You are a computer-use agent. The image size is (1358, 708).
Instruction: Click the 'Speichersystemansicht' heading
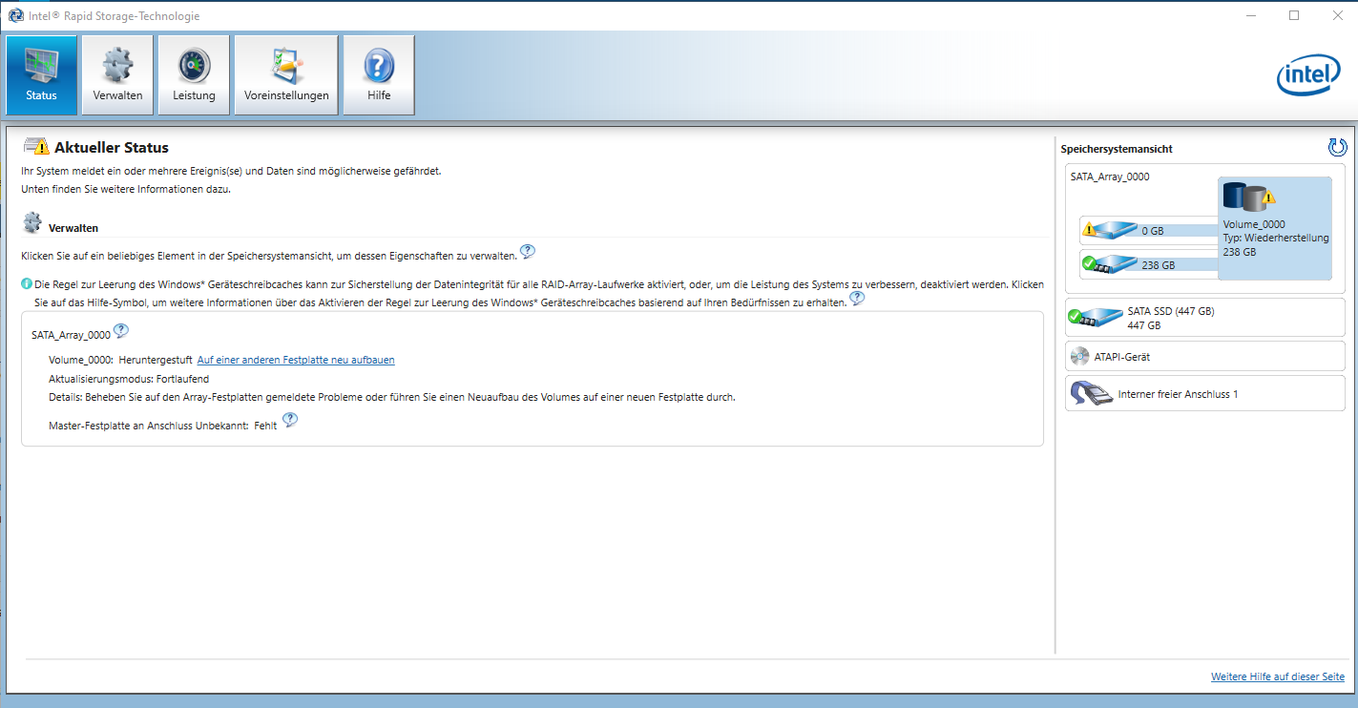[1117, 149]
